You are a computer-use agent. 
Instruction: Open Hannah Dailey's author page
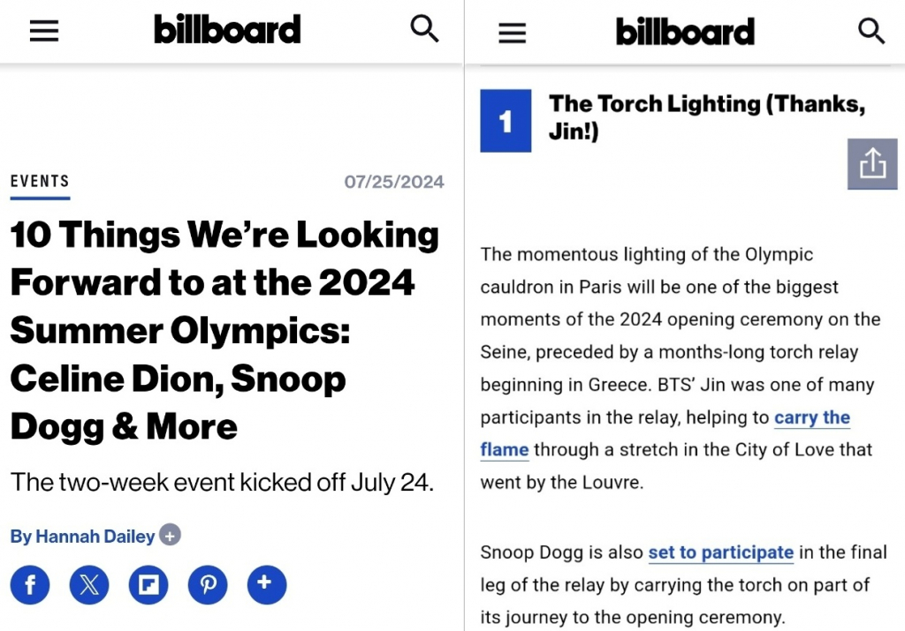point(82,536)
